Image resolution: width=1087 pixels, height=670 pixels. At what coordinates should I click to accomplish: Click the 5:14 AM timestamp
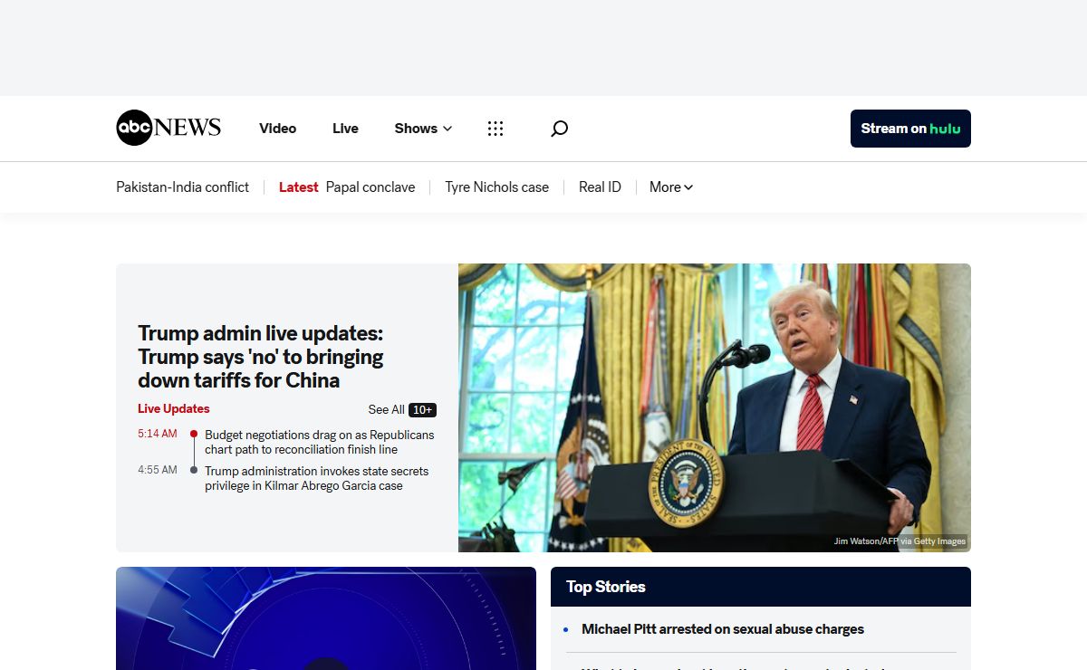158,434
